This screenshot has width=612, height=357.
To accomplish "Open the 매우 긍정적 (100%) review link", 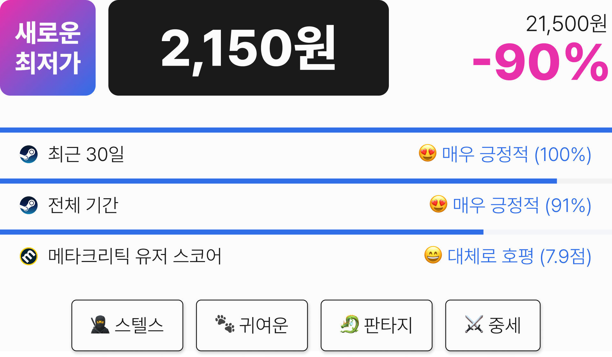I will pos(516,154).
